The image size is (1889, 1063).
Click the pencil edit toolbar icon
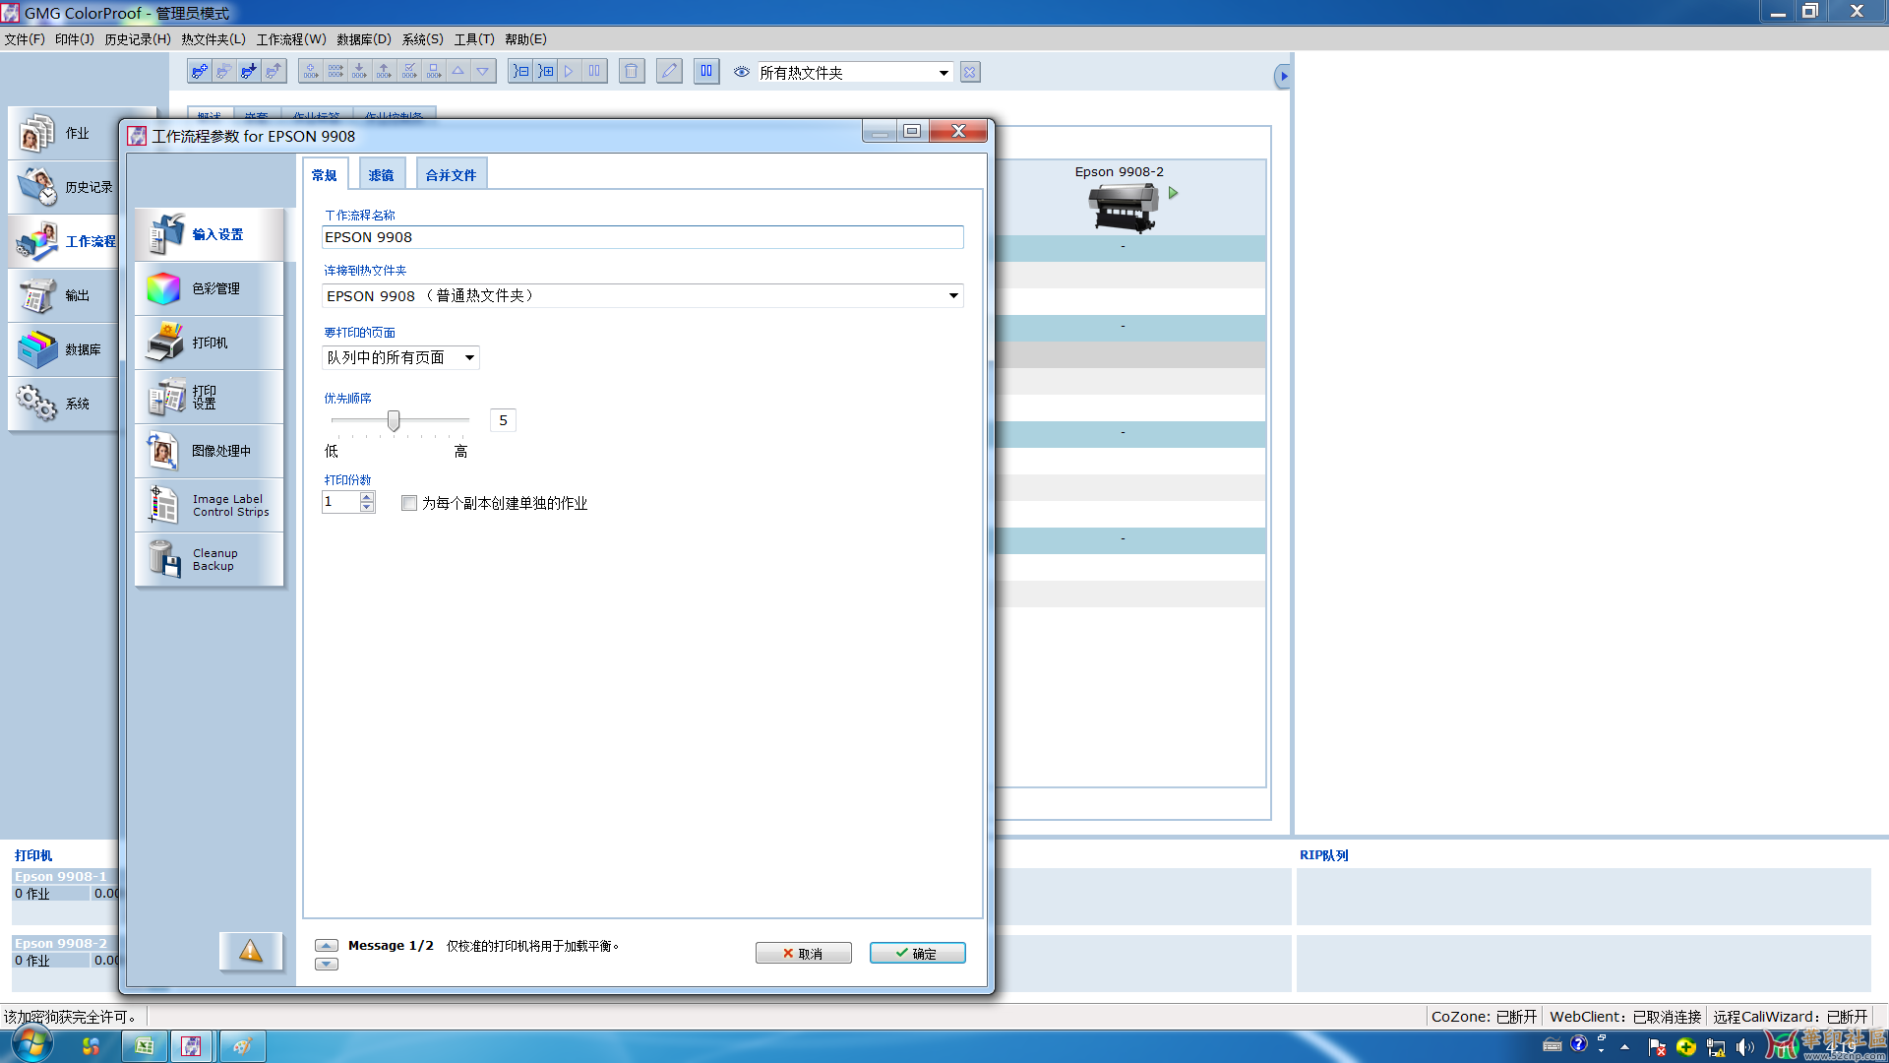coord(669,72)
